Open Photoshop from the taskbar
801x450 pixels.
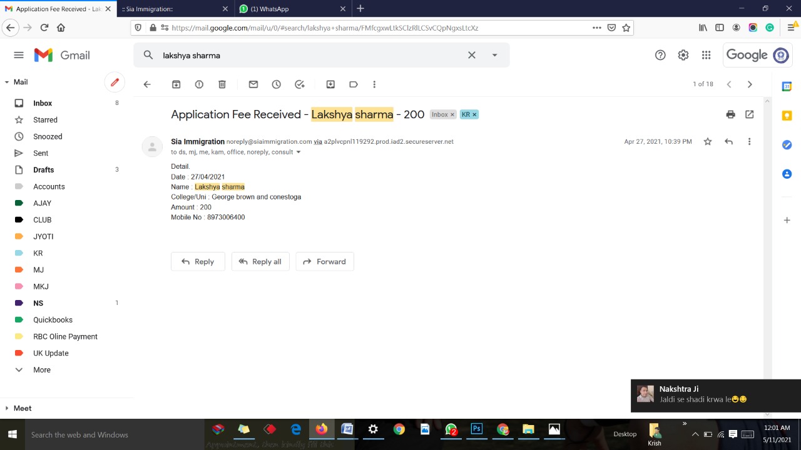point(477,429)
